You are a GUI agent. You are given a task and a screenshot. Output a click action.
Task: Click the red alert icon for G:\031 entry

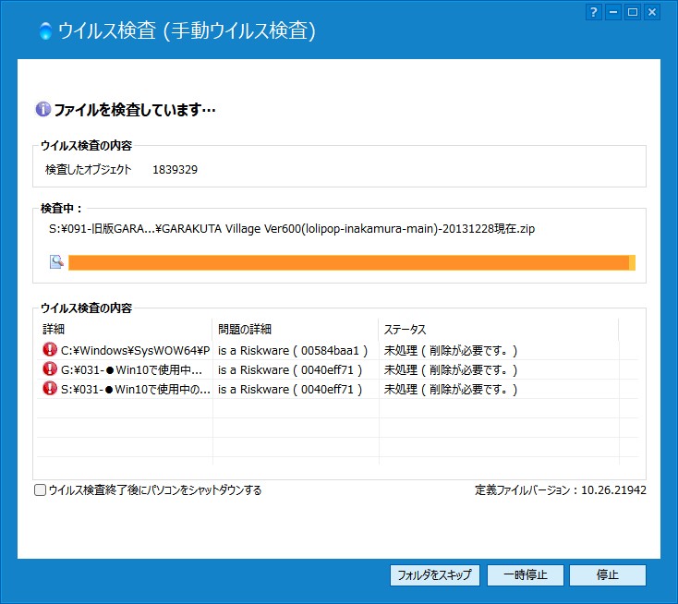[x=50, y=369]
